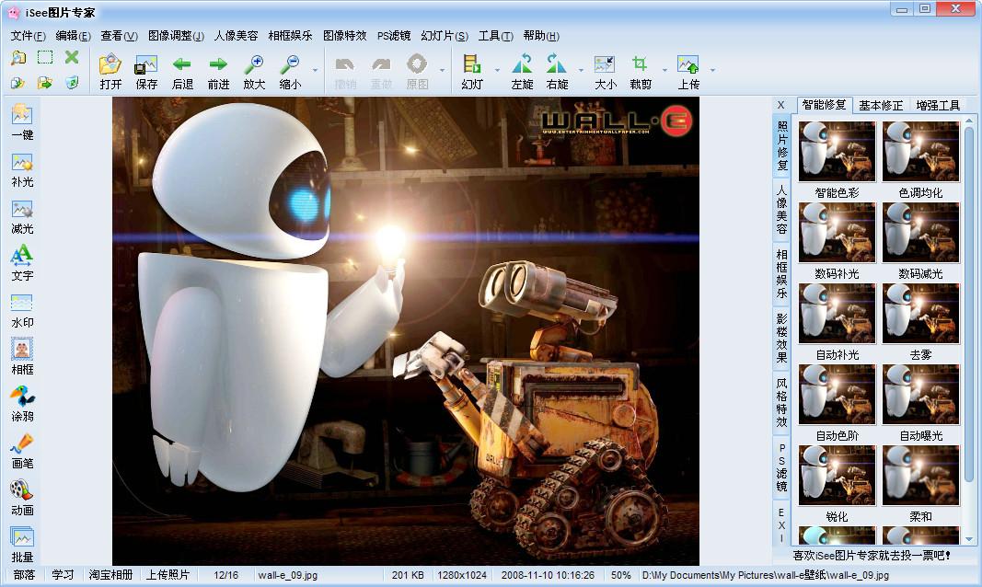The height and width of the screenshot is (587, 982).
Task: Click the dashed rectangle selection icon
Action: click(45, 58)
